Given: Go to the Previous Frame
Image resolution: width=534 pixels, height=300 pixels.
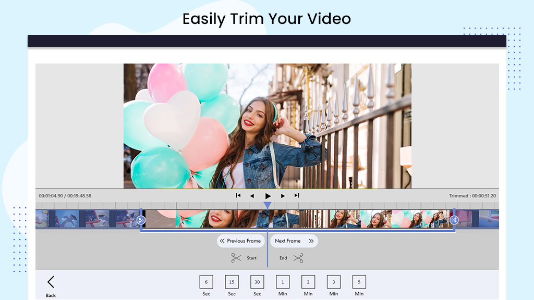Looking at the screenshot, I should click(x=241, y=241).
